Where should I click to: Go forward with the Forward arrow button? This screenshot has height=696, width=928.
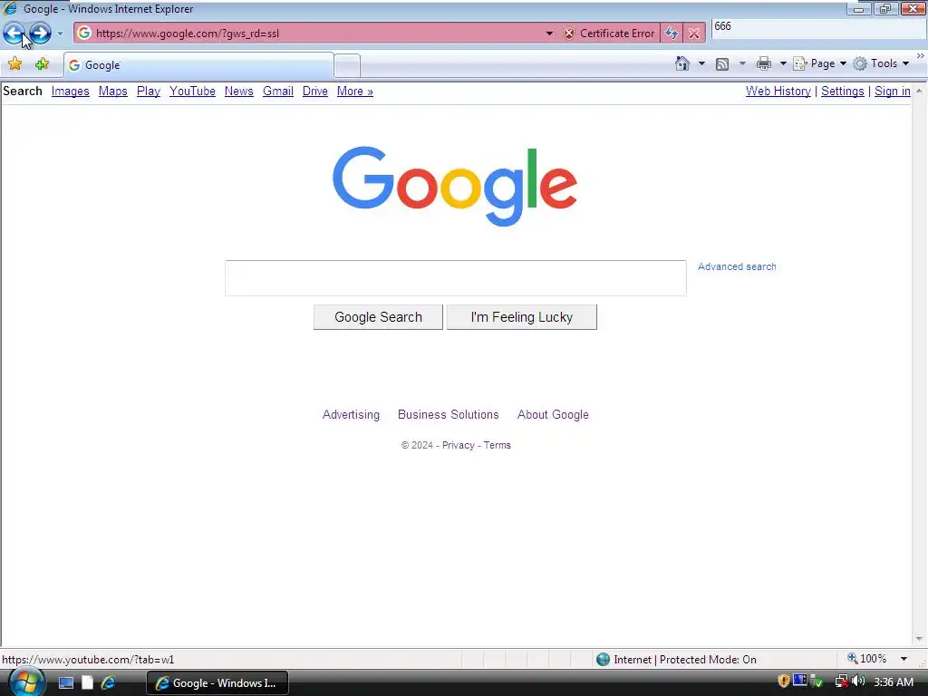pos(40,33)
